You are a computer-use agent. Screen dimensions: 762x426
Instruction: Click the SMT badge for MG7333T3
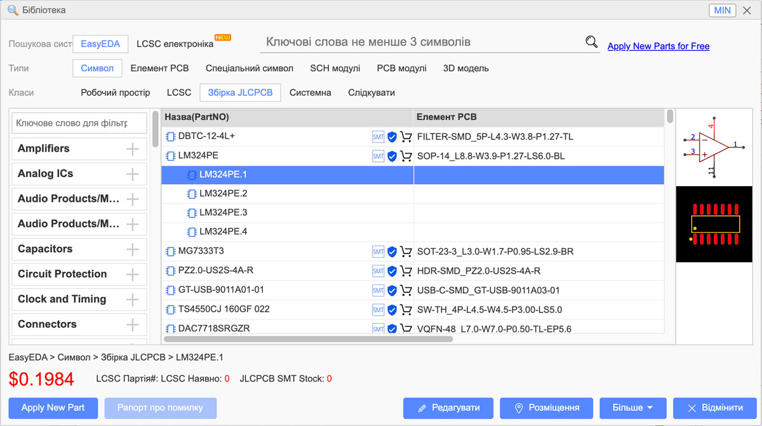coord(378,251)
